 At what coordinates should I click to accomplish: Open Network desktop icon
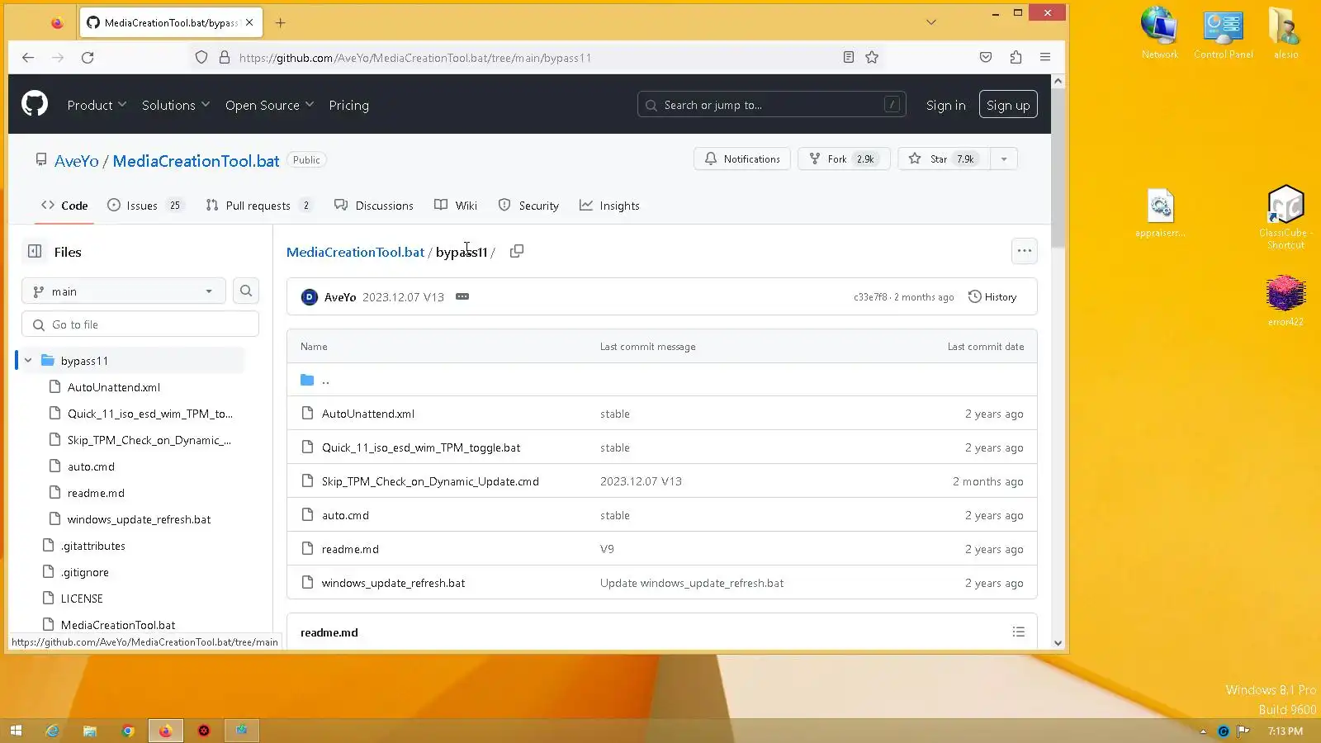click(1160, 33)
